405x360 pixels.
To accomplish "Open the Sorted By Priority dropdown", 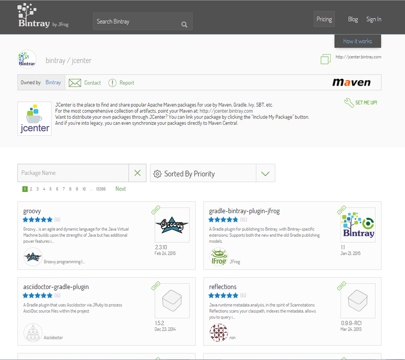I will click(x=203, y=173).
